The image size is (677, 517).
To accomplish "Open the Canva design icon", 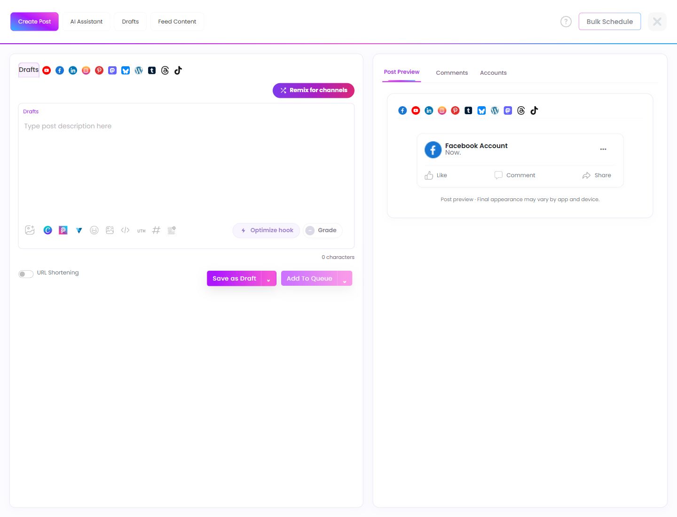I will [47, 230].
